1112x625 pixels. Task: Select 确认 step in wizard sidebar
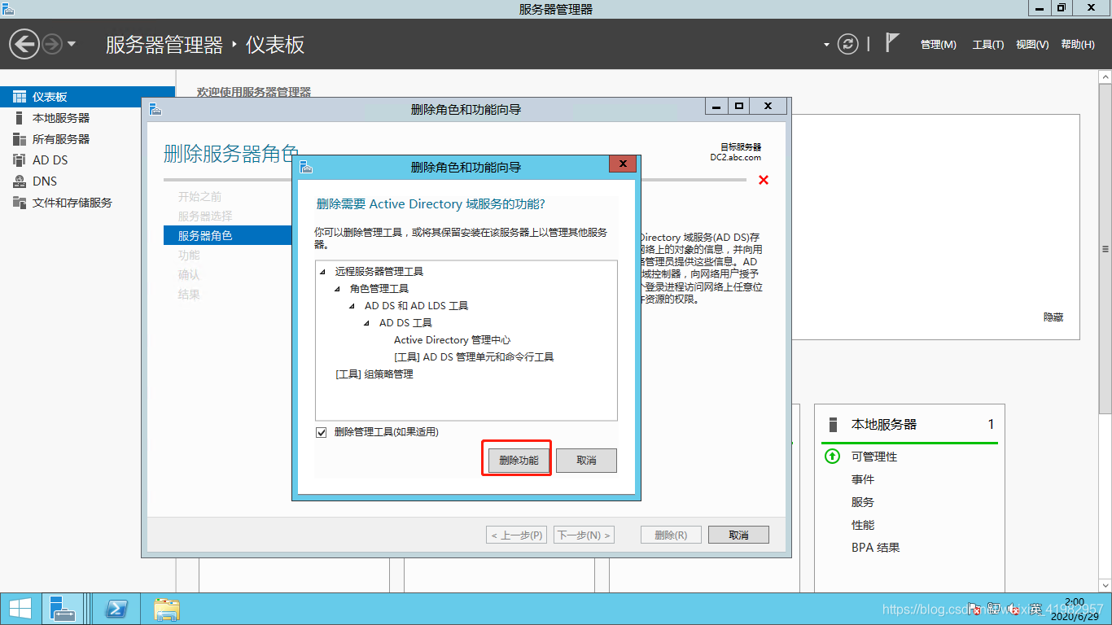click(189, 275)
